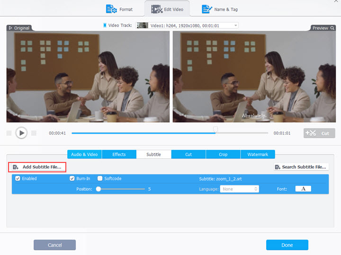This screenshot has width=341, height=255.
Task: Click the Original play label
Action: (19, 28)
